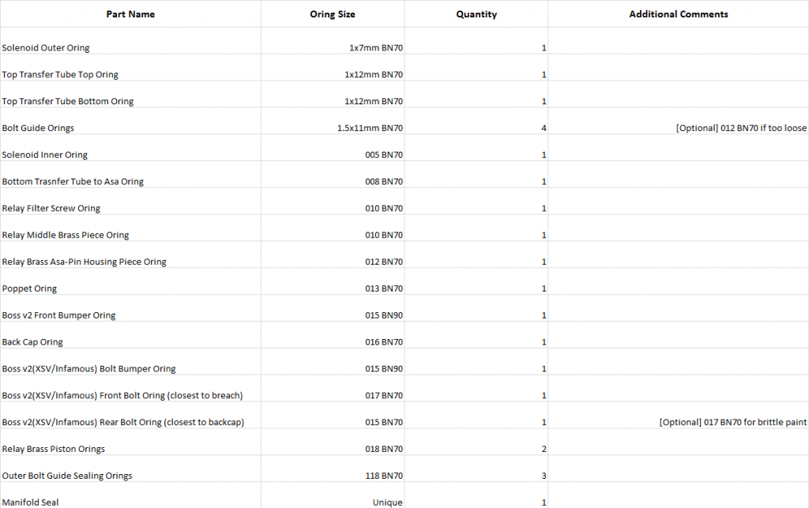Image resolution: width=809 pixels, height=508 pixels.
Task: Select the 118 BN70 size cell
Action: (333, 470)
